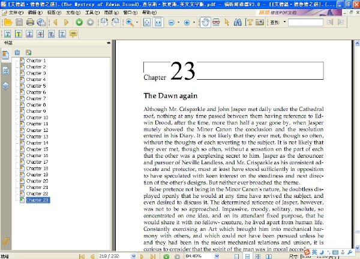
Task: Select the yellow-filled T highlight tool
Action: pyautogui.click(x=19, y=34)
